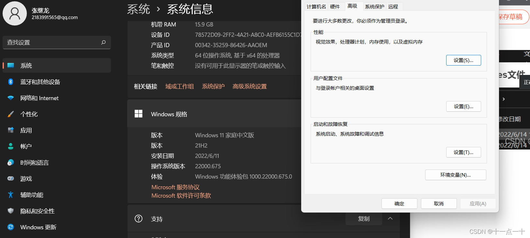Click the 辅助功能 accessibility icon
The height and width of the screenshot is (238, 530).
tap(11, 195)
